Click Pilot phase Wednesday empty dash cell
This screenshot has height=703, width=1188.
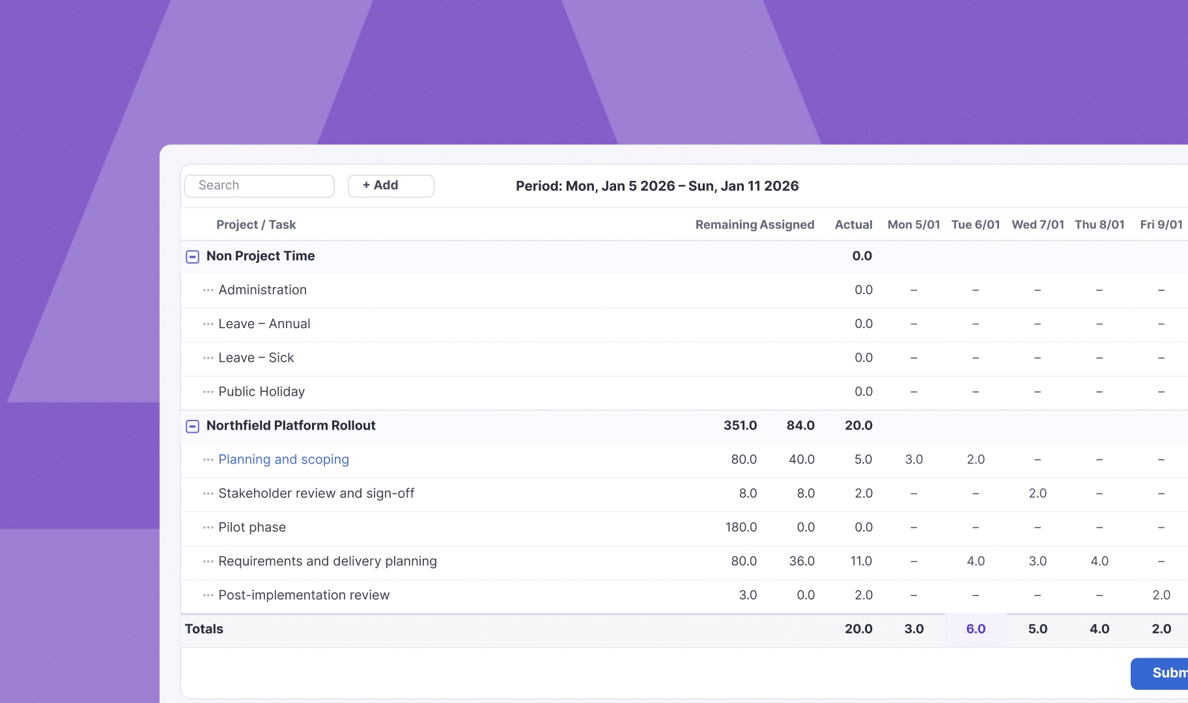pyautogui.click(x=1038, y=527)
